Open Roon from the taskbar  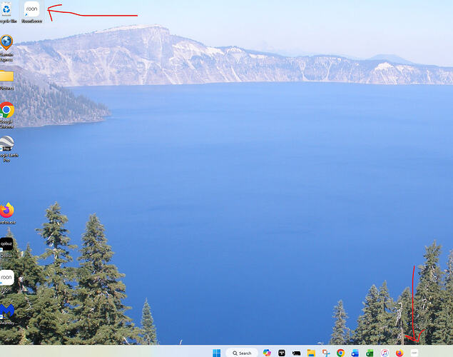[x=414, y=353]
